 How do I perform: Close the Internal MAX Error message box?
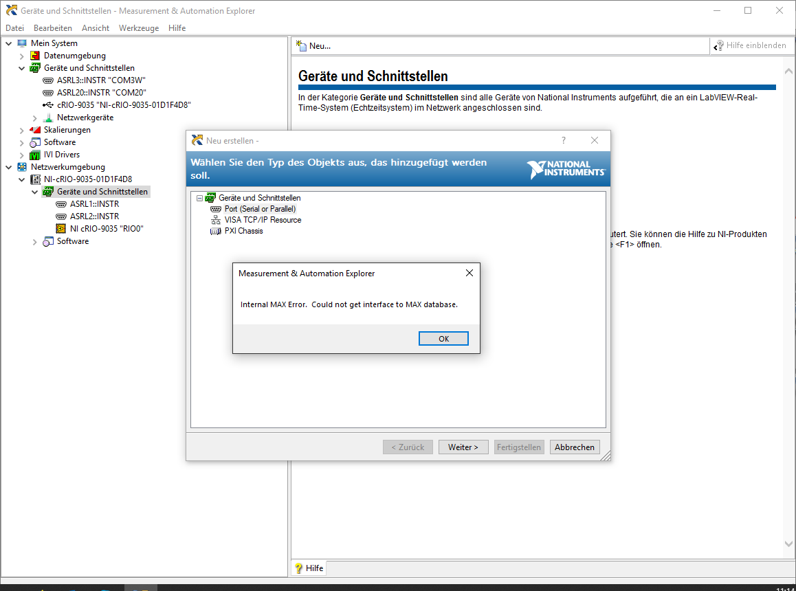(x=469, y=273)
